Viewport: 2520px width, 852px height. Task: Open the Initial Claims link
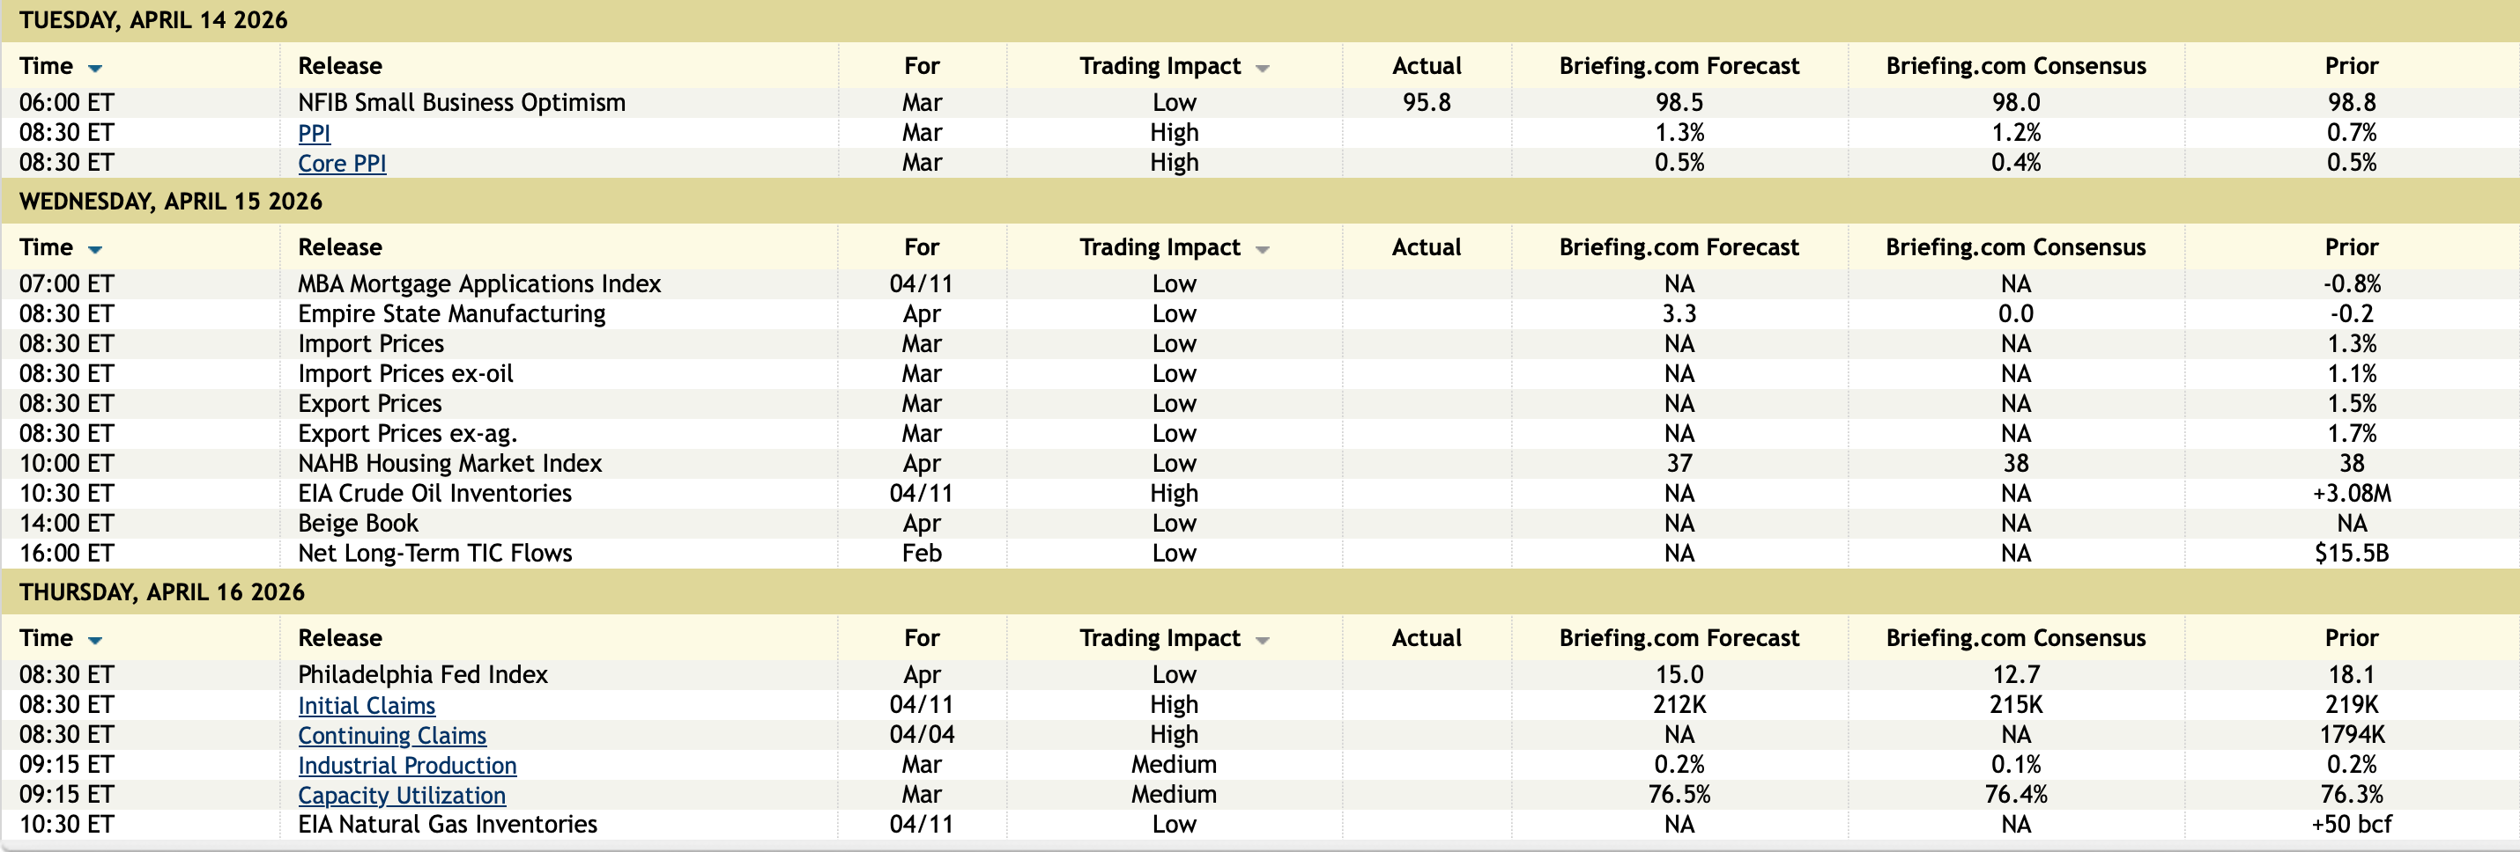pyautogui.click(x=366, y=705)
